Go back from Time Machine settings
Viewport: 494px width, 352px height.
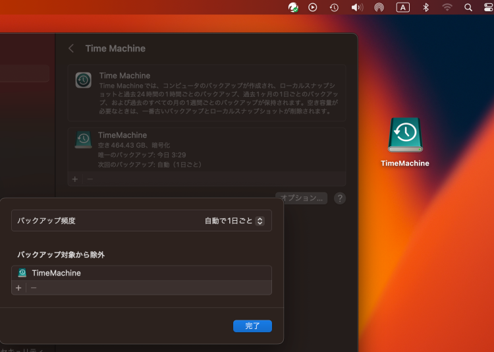click(x=71, y=48)
